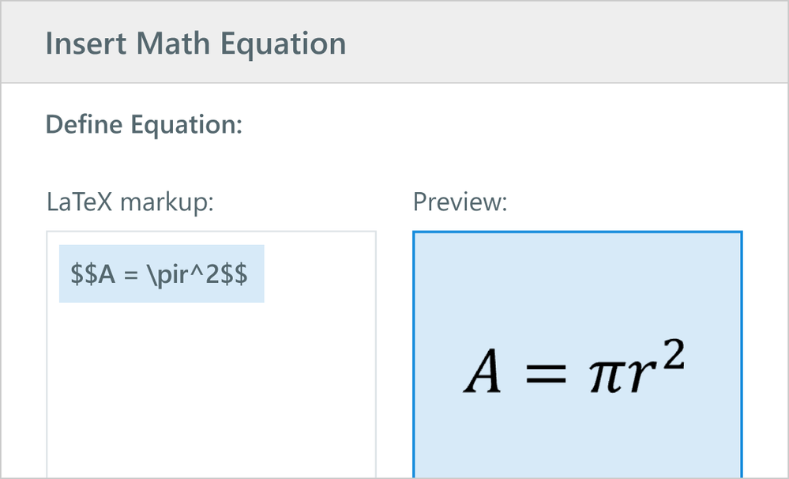This screenshot has width=789, height=479.
Task: Click the rendered letter A in the preview
Action: click(483, 374)
